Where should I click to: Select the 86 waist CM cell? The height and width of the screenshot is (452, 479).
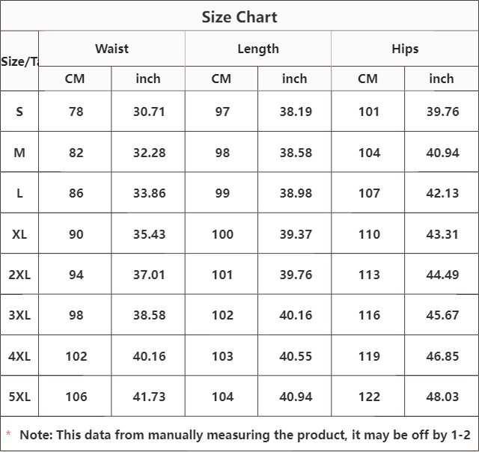[76, 193]
